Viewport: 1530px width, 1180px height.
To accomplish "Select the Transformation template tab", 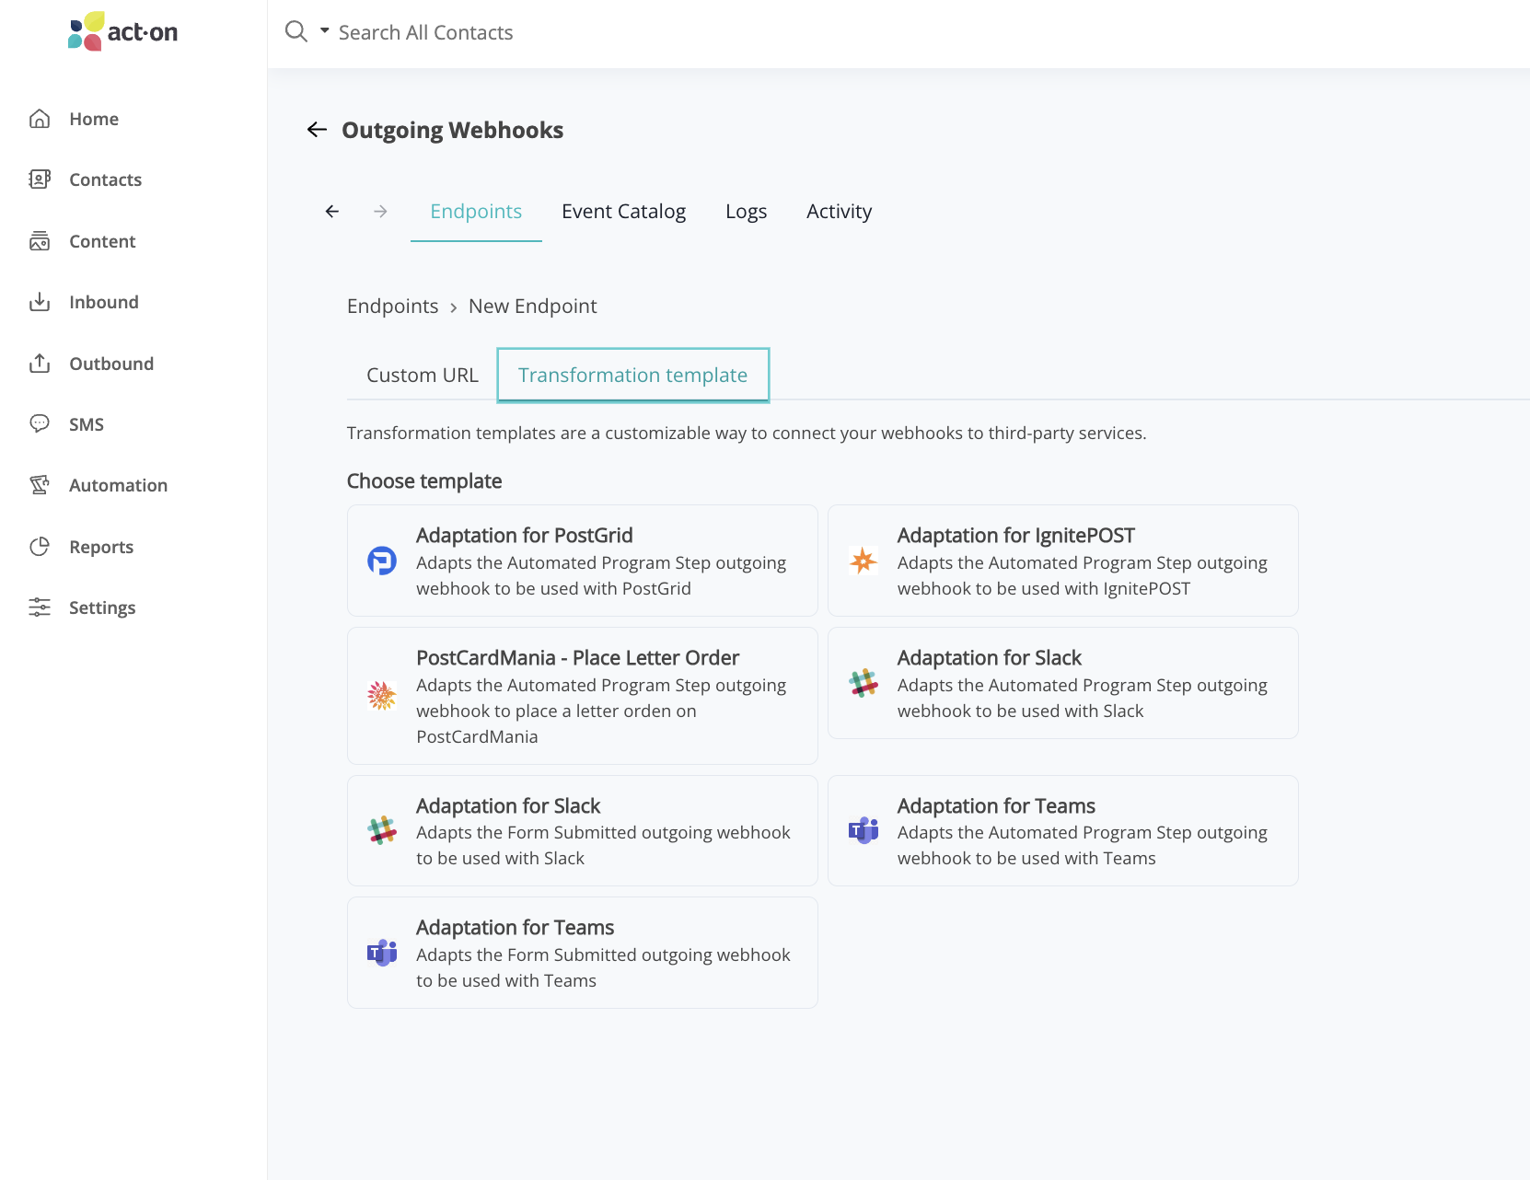I will coord(632,376).
